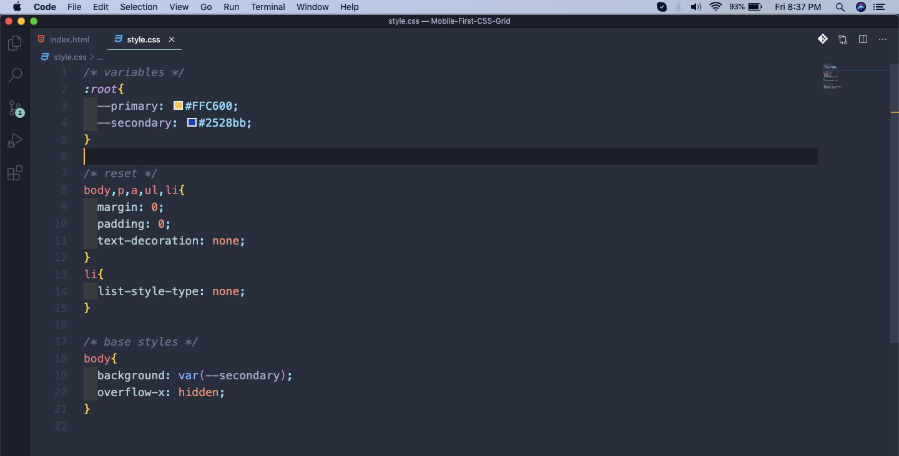Screen dimensions: 899x456
Task: Click the Fri 8:37 PM clock
Action: coord(798,7)
